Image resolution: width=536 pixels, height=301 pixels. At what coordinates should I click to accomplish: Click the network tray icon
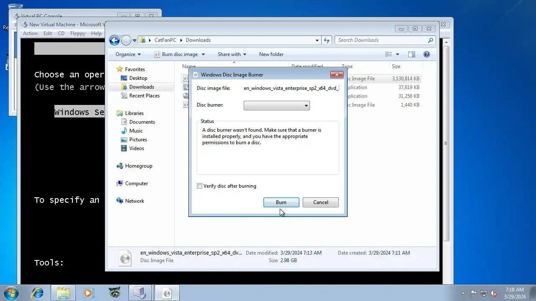click(x=484, y=293)
